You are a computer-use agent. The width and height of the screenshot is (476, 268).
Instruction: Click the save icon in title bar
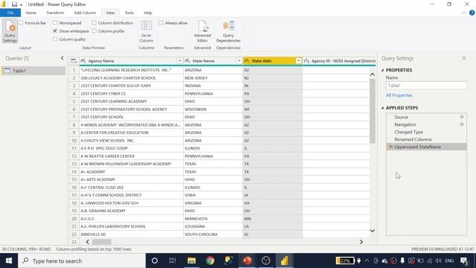(14, 4)
